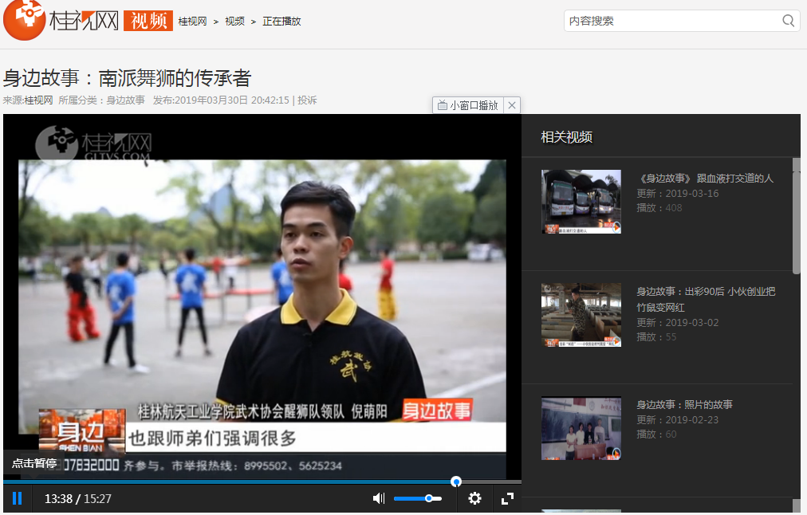This screenshot has width=807, height=515.
Task: Seek on the video progress bar
Action: click(x=239, y=482)
